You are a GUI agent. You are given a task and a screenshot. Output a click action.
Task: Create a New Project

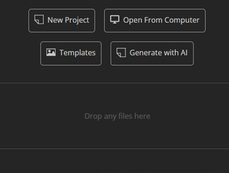(62, 20)
